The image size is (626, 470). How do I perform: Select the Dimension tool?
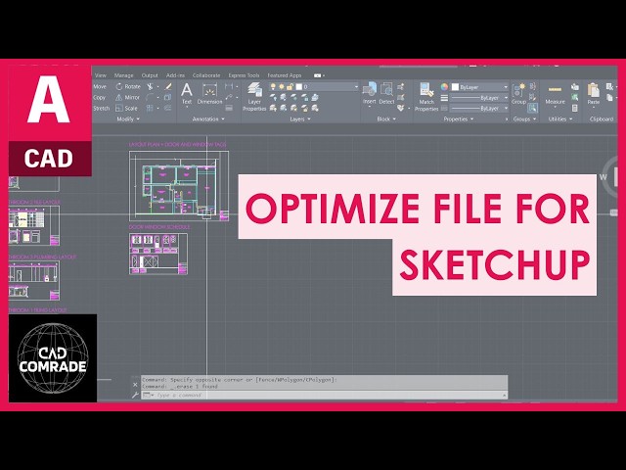[209, 94]
